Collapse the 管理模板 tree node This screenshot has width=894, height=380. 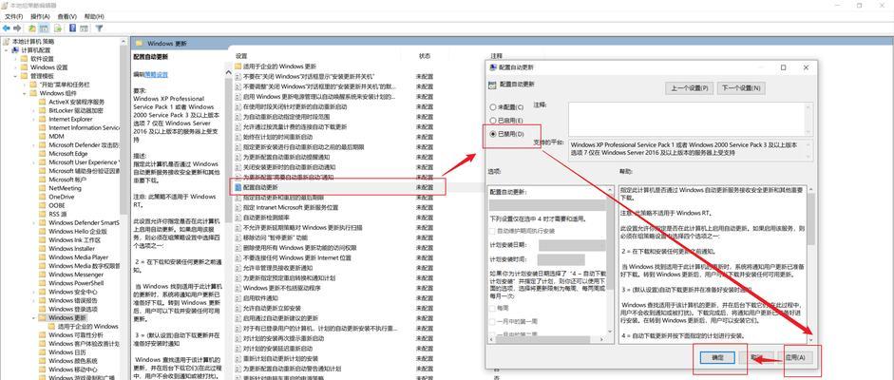click(15, 76)
